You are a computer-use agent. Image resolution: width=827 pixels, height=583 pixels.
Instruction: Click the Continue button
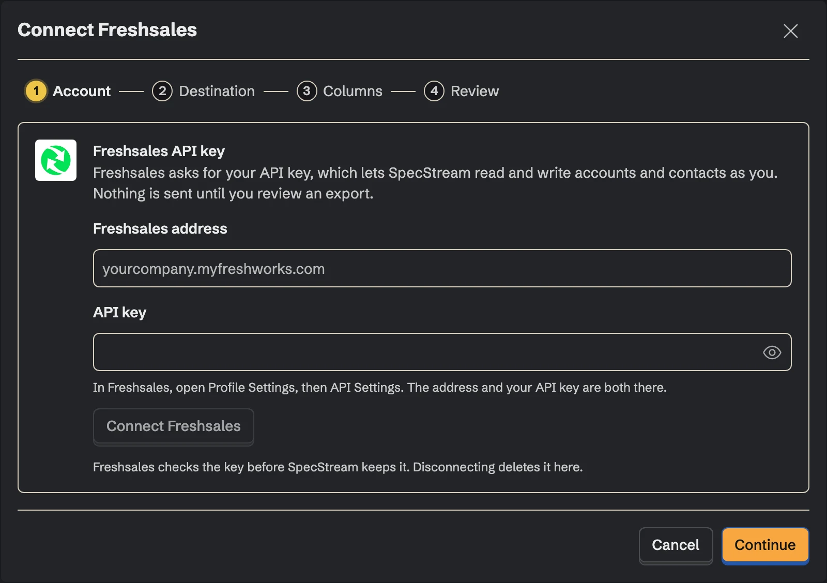pos(765,545)
